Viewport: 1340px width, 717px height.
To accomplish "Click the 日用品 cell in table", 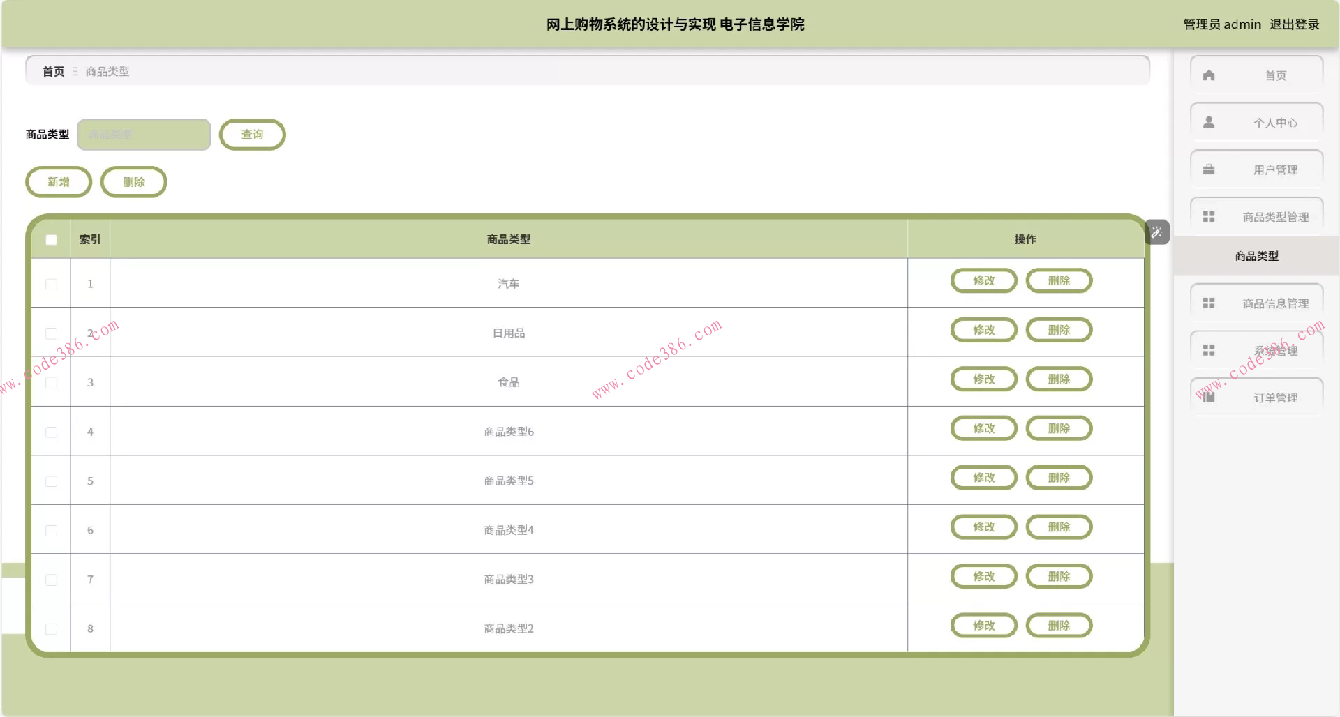I will (x=509, y=333).
